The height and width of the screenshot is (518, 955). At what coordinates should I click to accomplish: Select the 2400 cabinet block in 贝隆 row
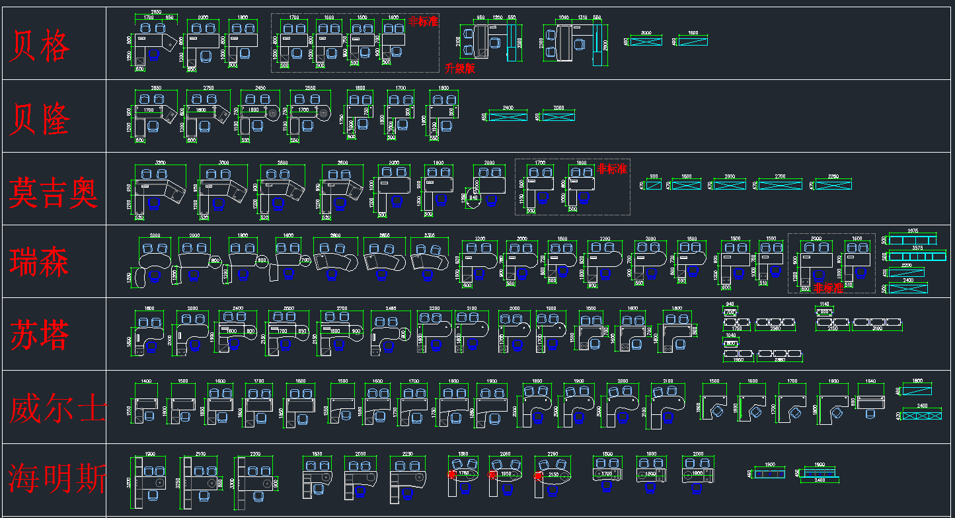(508, 116)
